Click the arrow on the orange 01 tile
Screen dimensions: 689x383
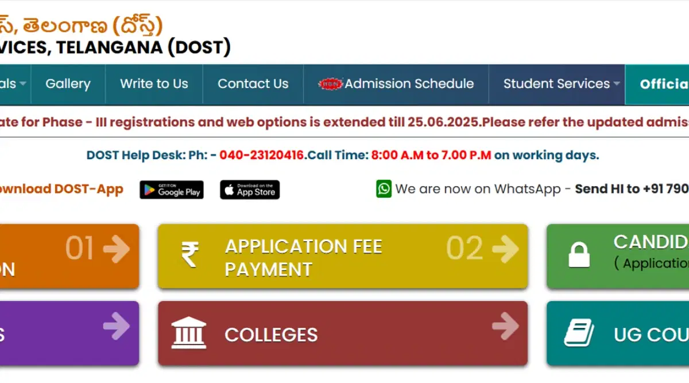click(117, 249)
